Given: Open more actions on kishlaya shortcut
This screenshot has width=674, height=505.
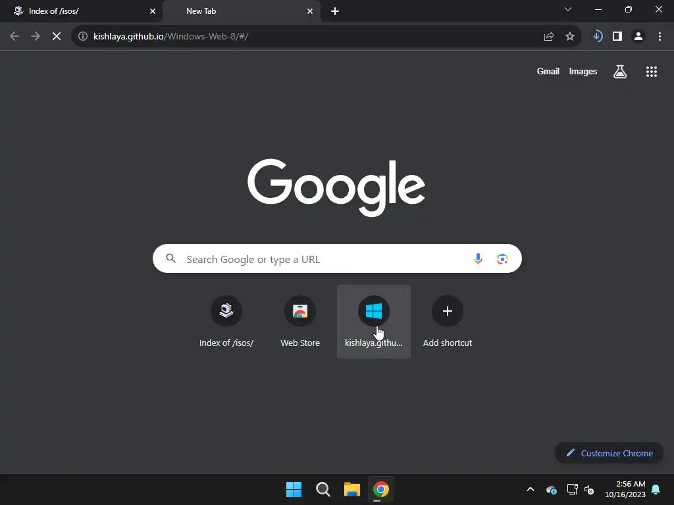Looking at the screenshot, I should click(400, 295).
